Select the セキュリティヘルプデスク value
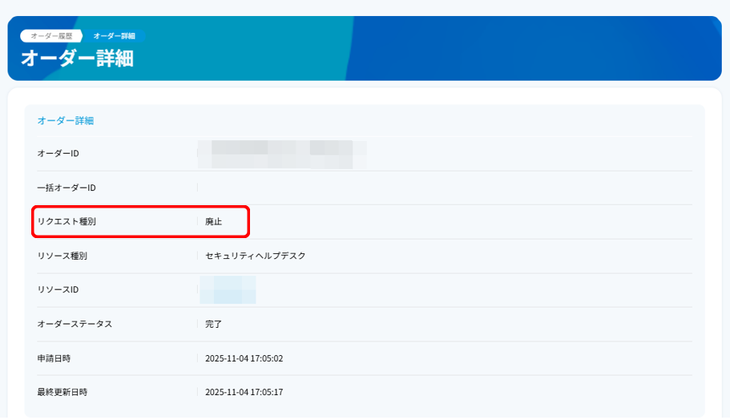Screen dimensions: 730x420 [255, 256]
